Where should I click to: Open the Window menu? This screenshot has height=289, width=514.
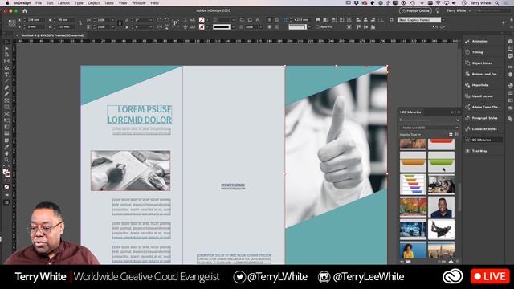(139, 3)
